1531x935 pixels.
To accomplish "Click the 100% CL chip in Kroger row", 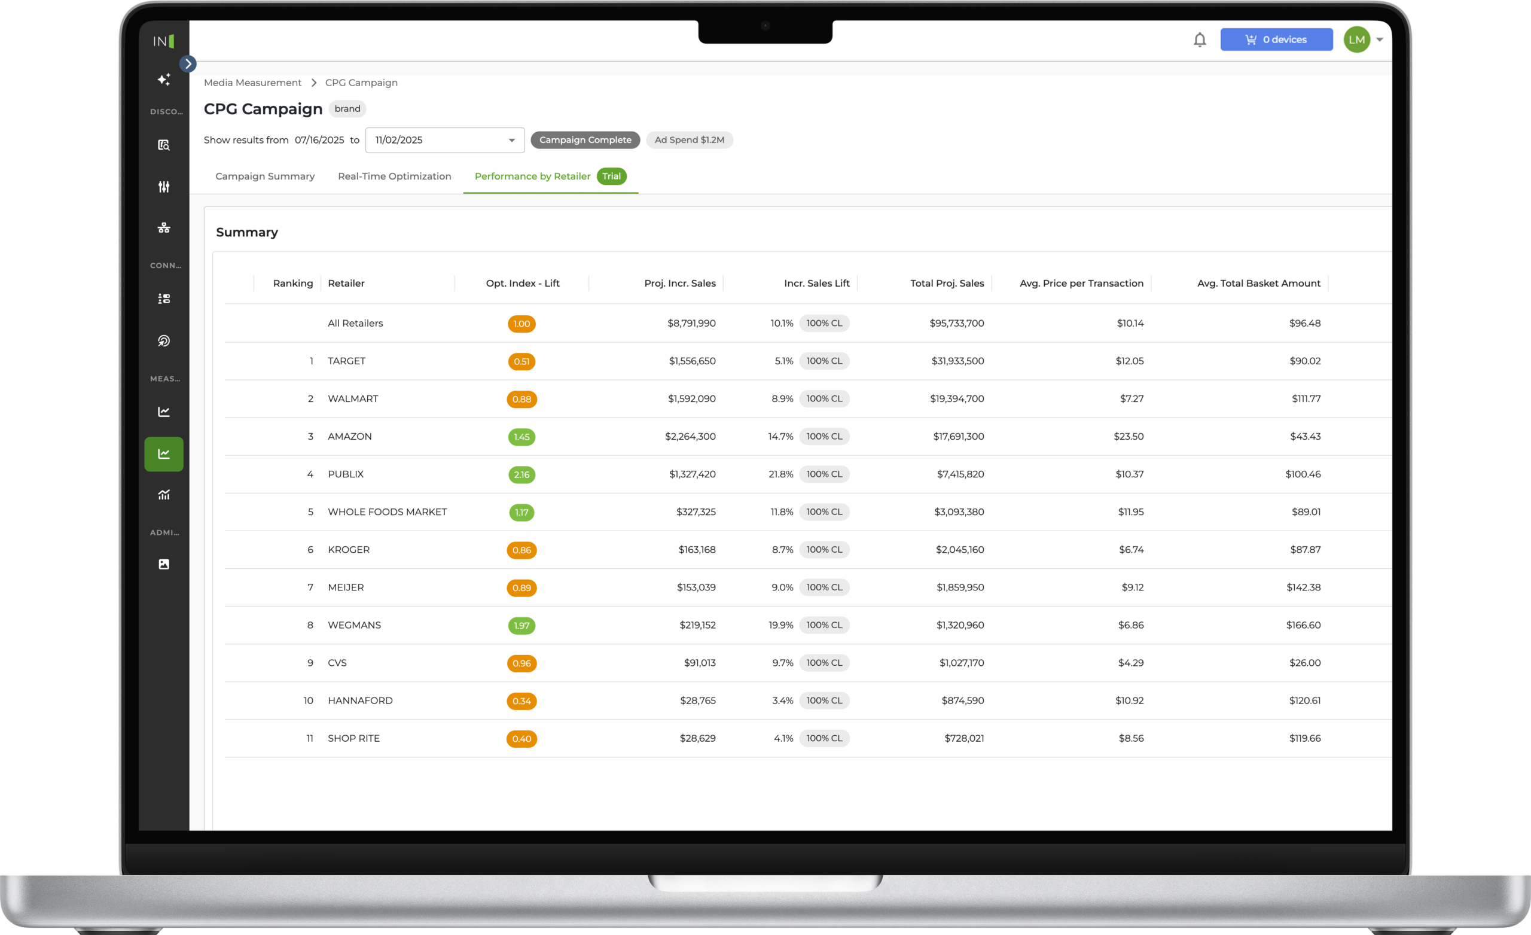I will click(x=825, y=550).
